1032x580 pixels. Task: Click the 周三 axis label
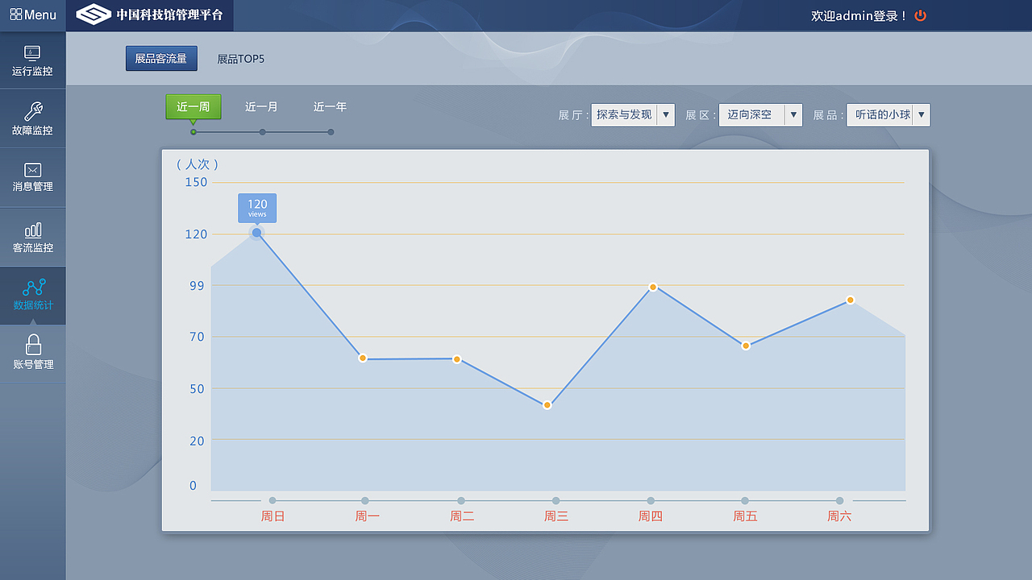(x=556, y=516)
